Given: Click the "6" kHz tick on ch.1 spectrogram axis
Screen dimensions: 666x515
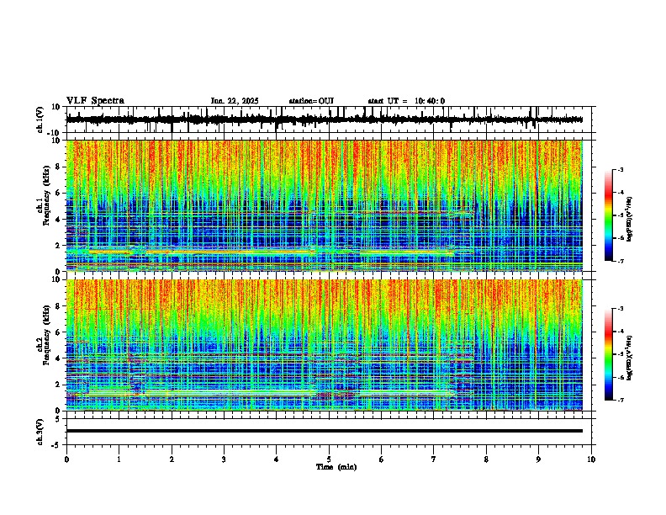Looking at the screenshot, I should pos(59,194).
